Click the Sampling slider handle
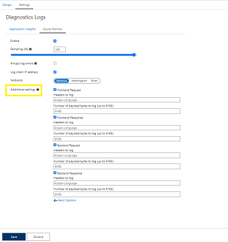 (x=134, y=55)
